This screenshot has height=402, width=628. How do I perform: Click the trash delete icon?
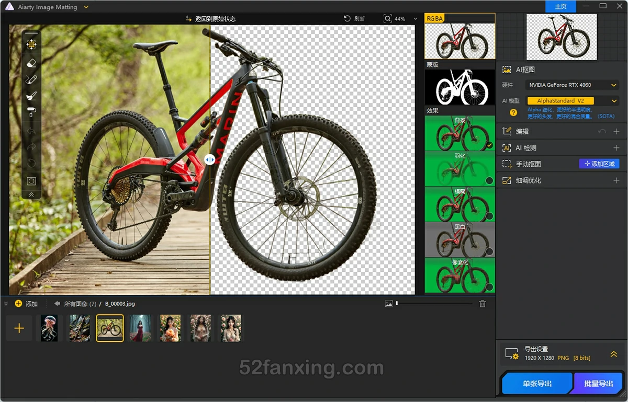tap(483, 304)
